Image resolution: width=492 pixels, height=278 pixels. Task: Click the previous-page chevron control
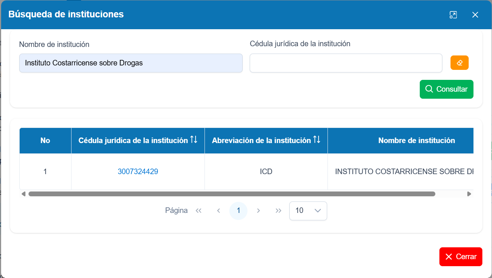(219, 210)
